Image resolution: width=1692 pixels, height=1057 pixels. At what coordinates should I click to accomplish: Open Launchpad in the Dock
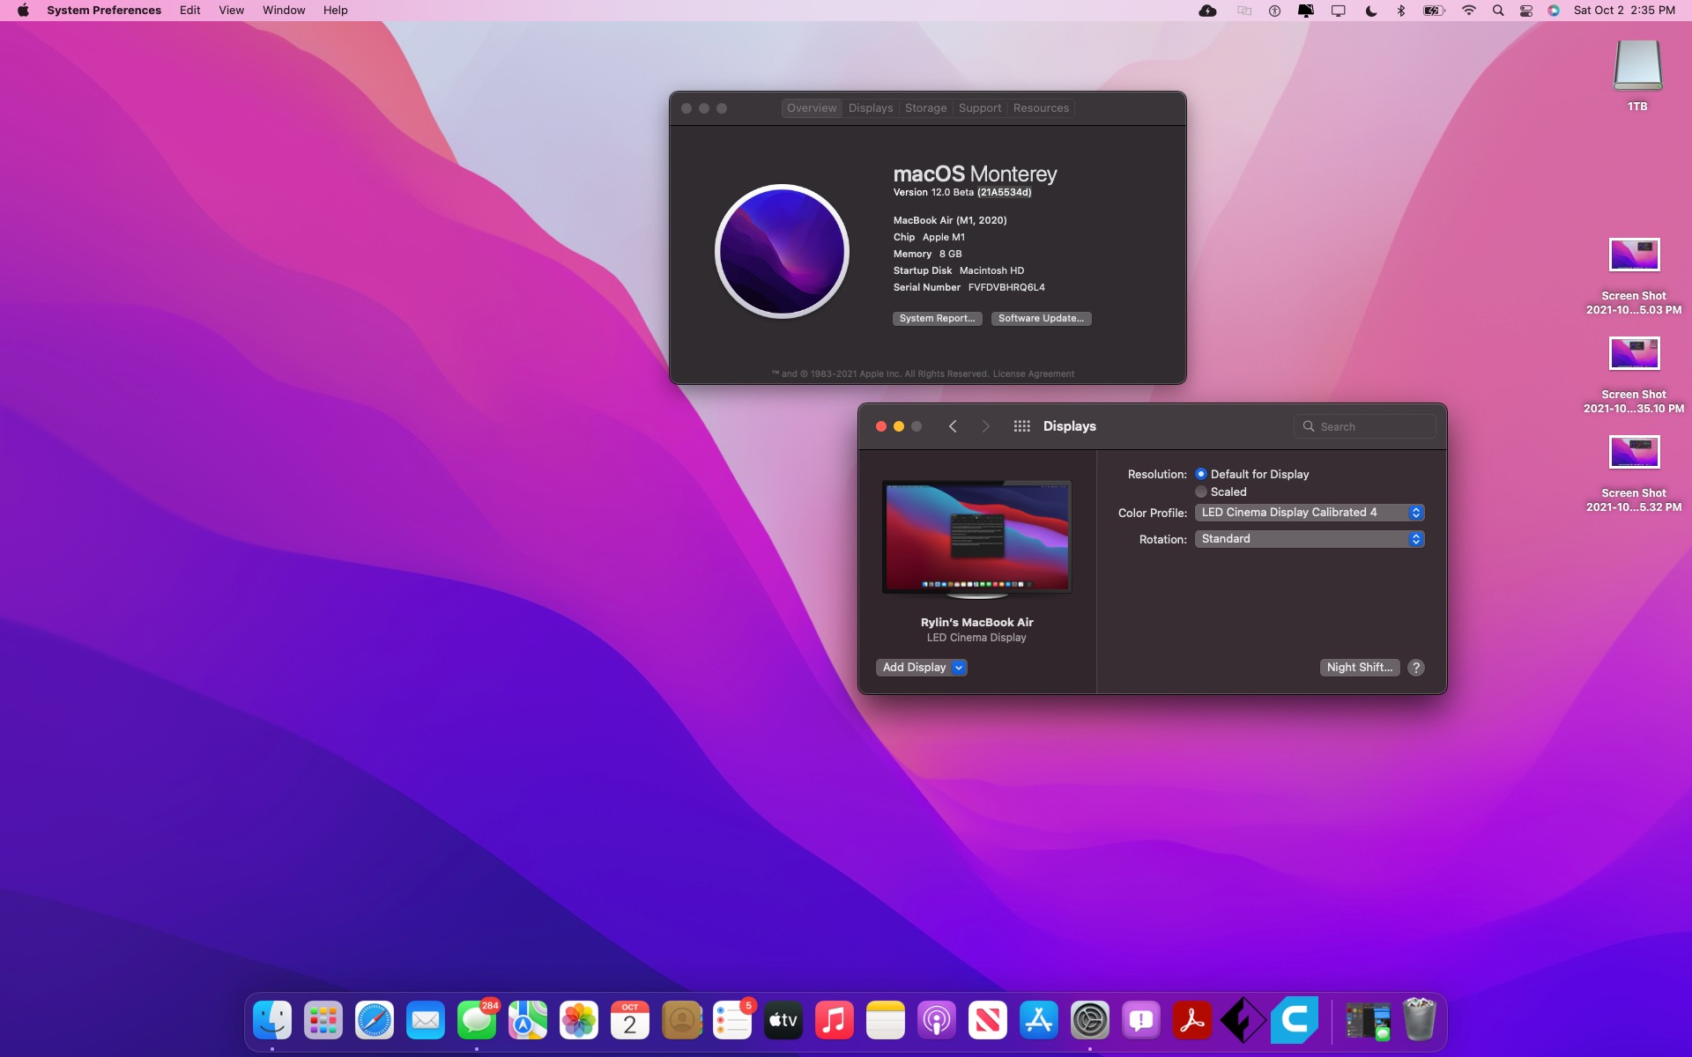click(323, 1021)
